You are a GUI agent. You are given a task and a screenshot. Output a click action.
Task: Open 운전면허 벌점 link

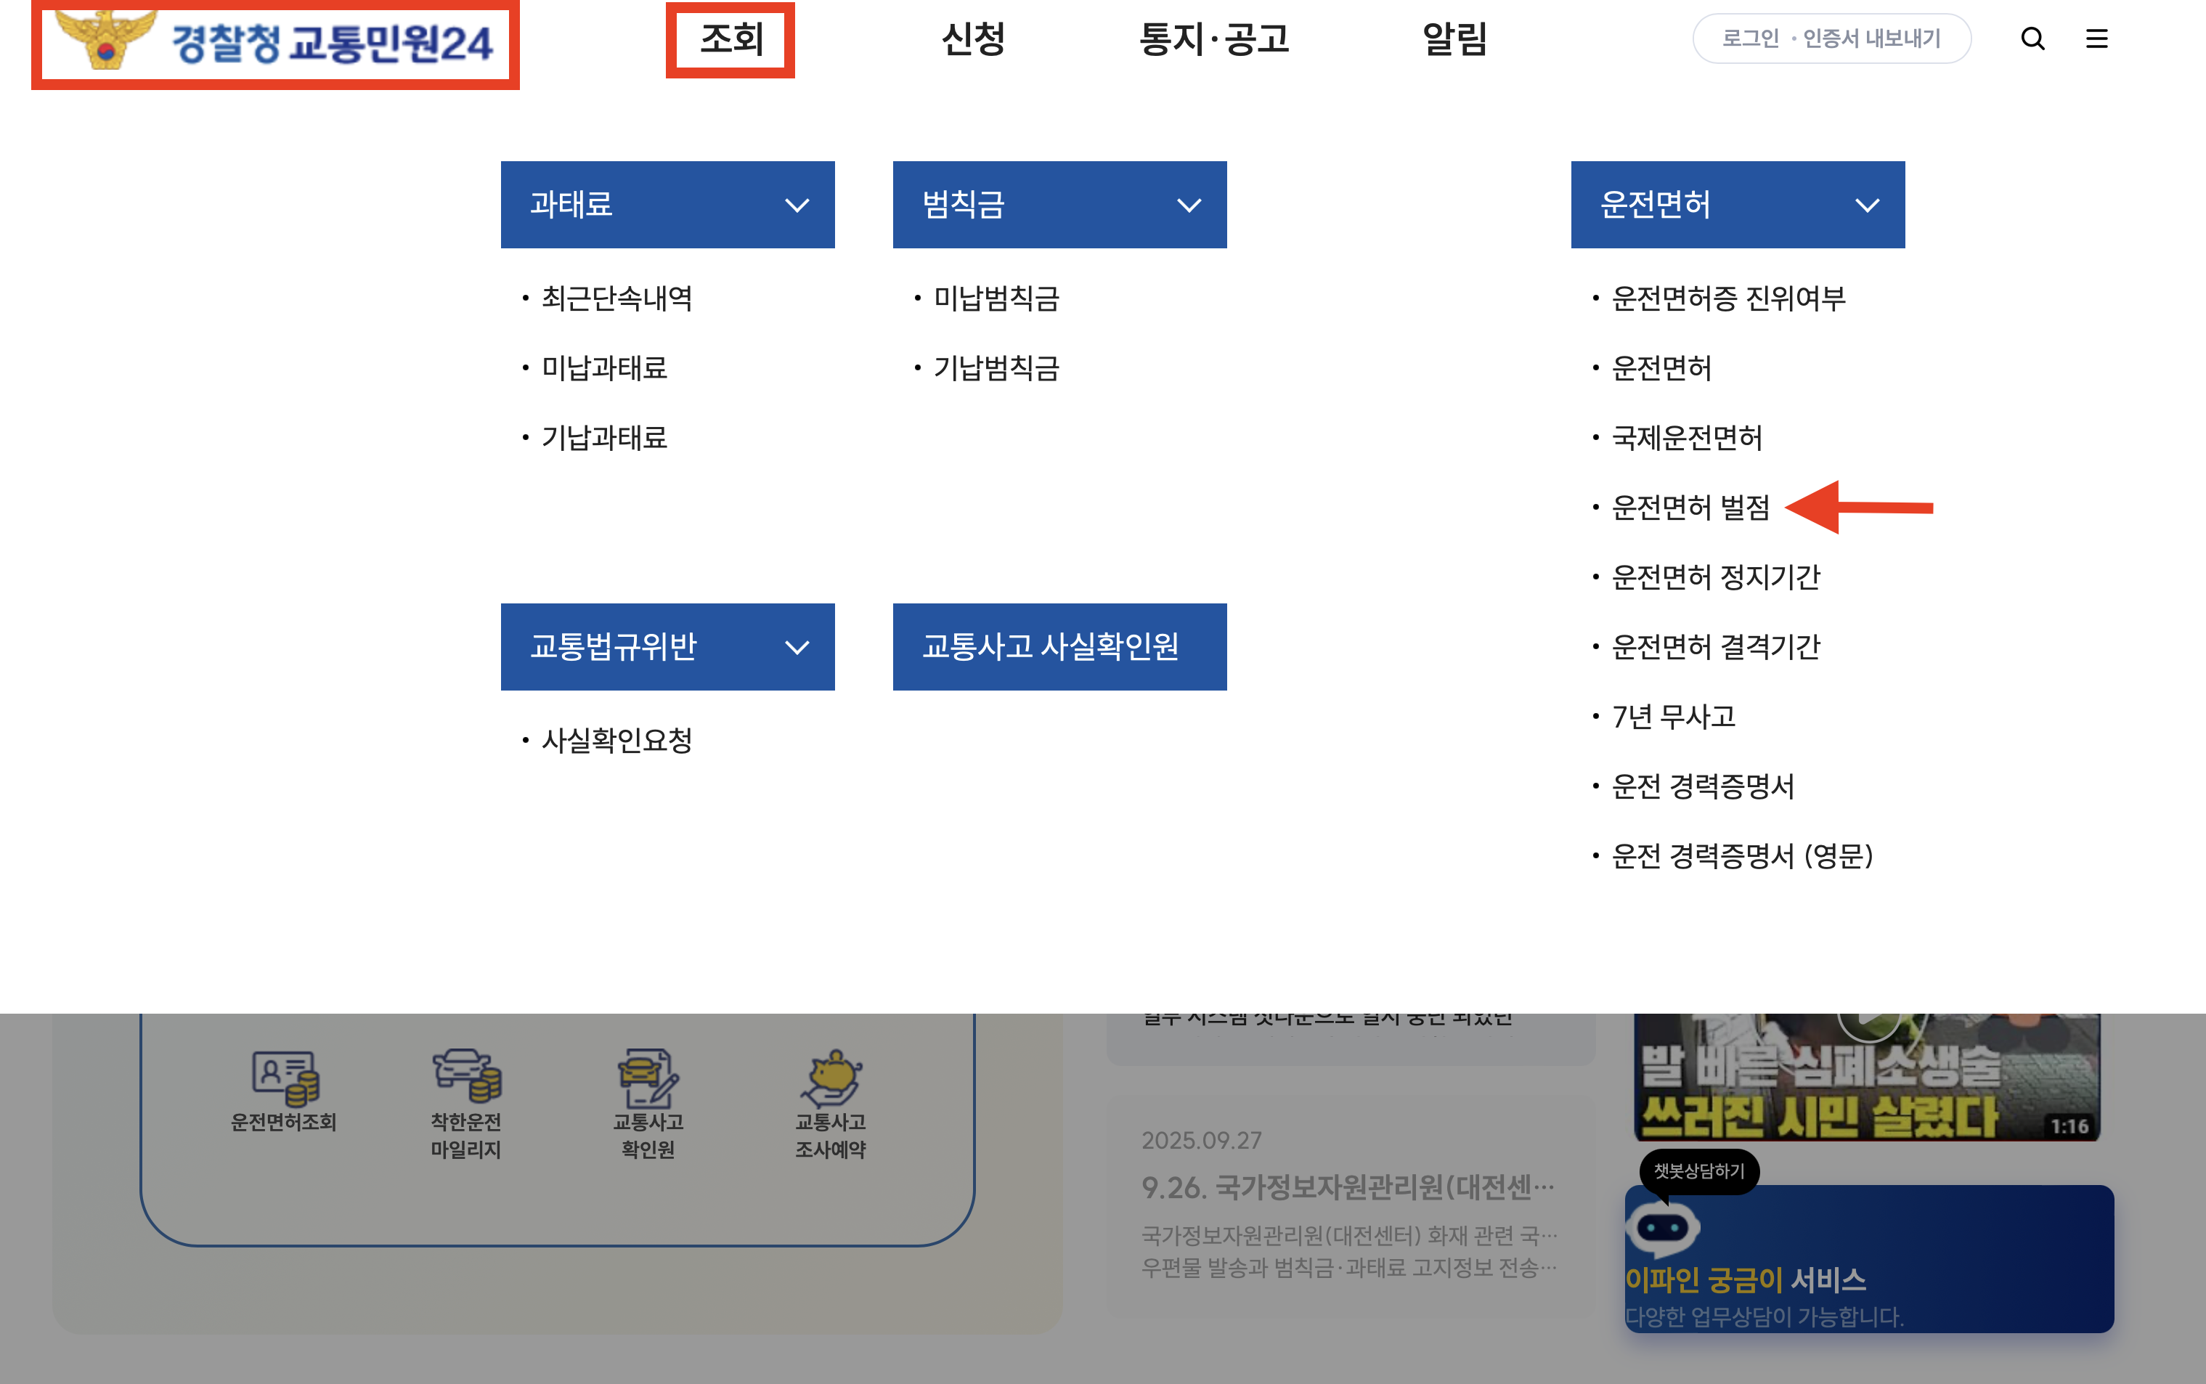[1690, 507]
